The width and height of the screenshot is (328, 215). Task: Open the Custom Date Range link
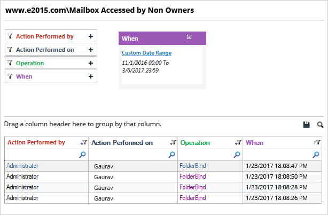pyautogui.click(x=146, y=53)
